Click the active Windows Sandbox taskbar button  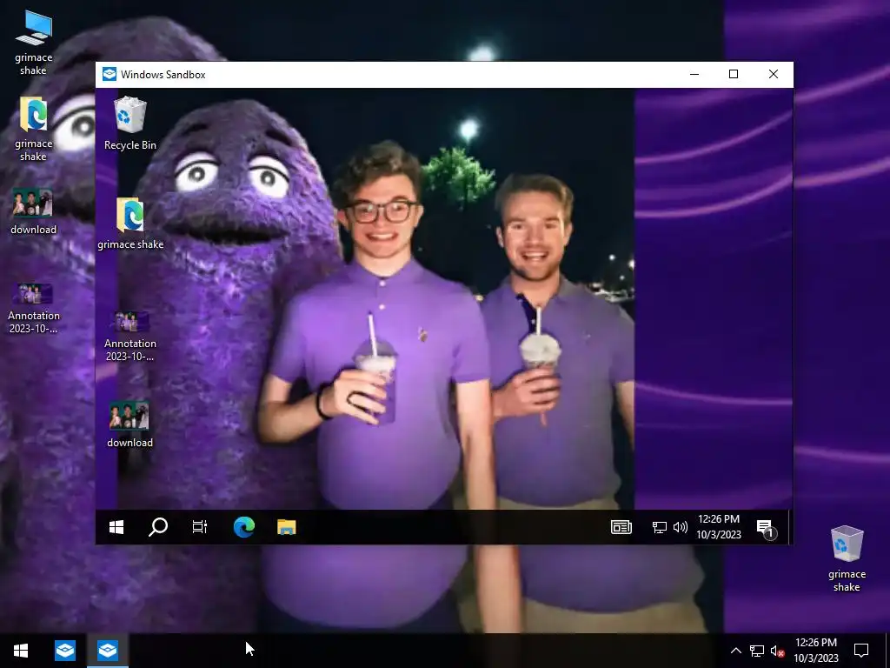click(107, 650)
